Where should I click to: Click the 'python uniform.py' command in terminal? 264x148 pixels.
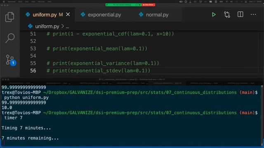pos(26,97)
